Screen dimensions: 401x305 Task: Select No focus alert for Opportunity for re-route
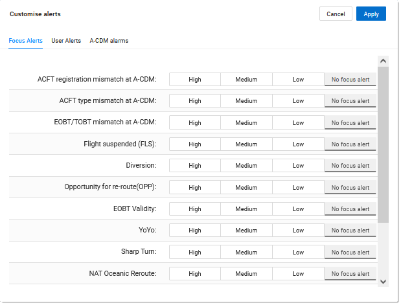[x=350, y=187]
